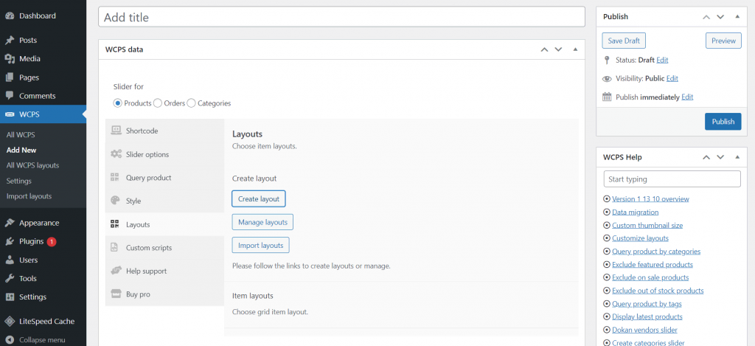Click the Create layout button
The image size is (755, 346).
click(258, 198)
